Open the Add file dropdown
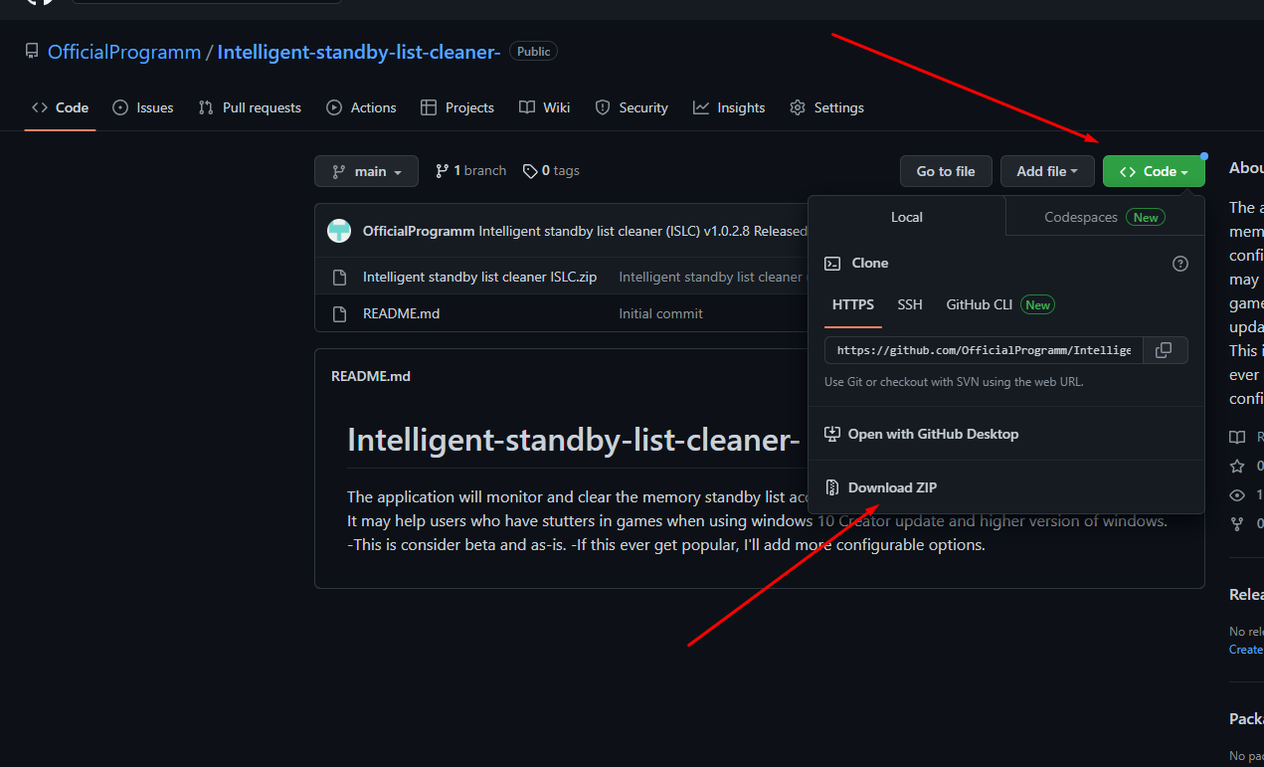Screen dimensions: 1264x767 (x=1047, y=171)
